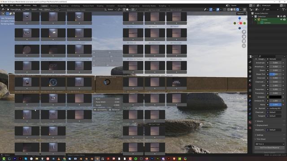Image resolution: width=287 pixels, height=161 pixels.
Task: Open the World properties tab
Action: [x=250, y=85]
